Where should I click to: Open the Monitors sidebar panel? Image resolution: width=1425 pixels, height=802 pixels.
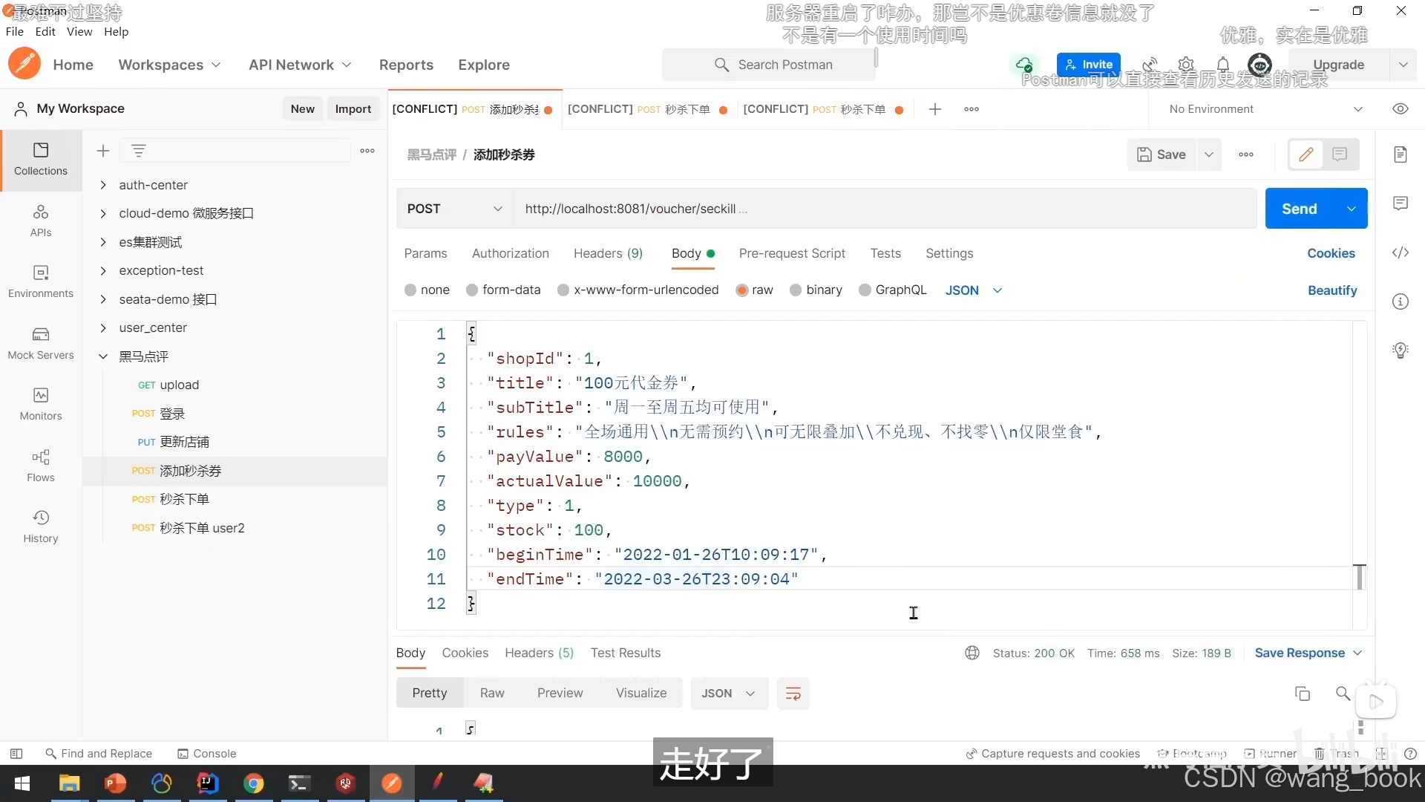click(x=41, y=404)
